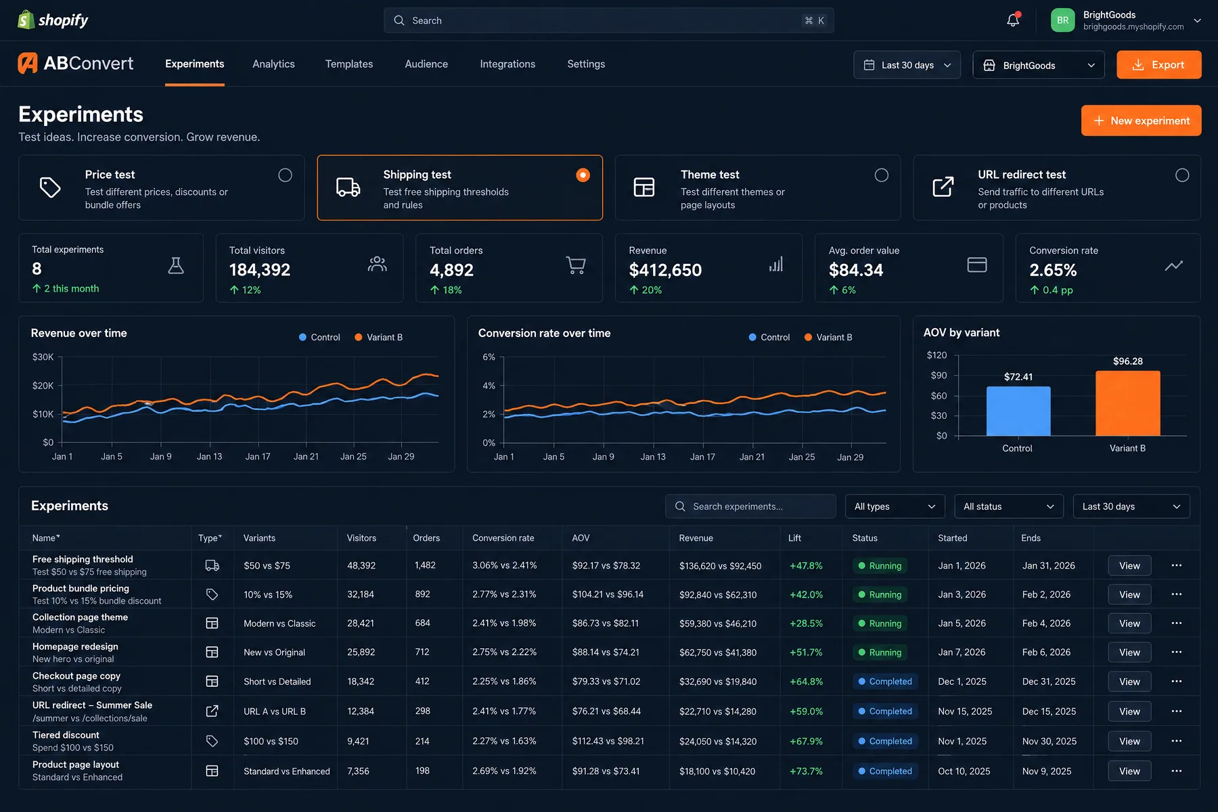Open the Last 30 days header date dropdown
The image size is (1218, 812).
(907, 65)
